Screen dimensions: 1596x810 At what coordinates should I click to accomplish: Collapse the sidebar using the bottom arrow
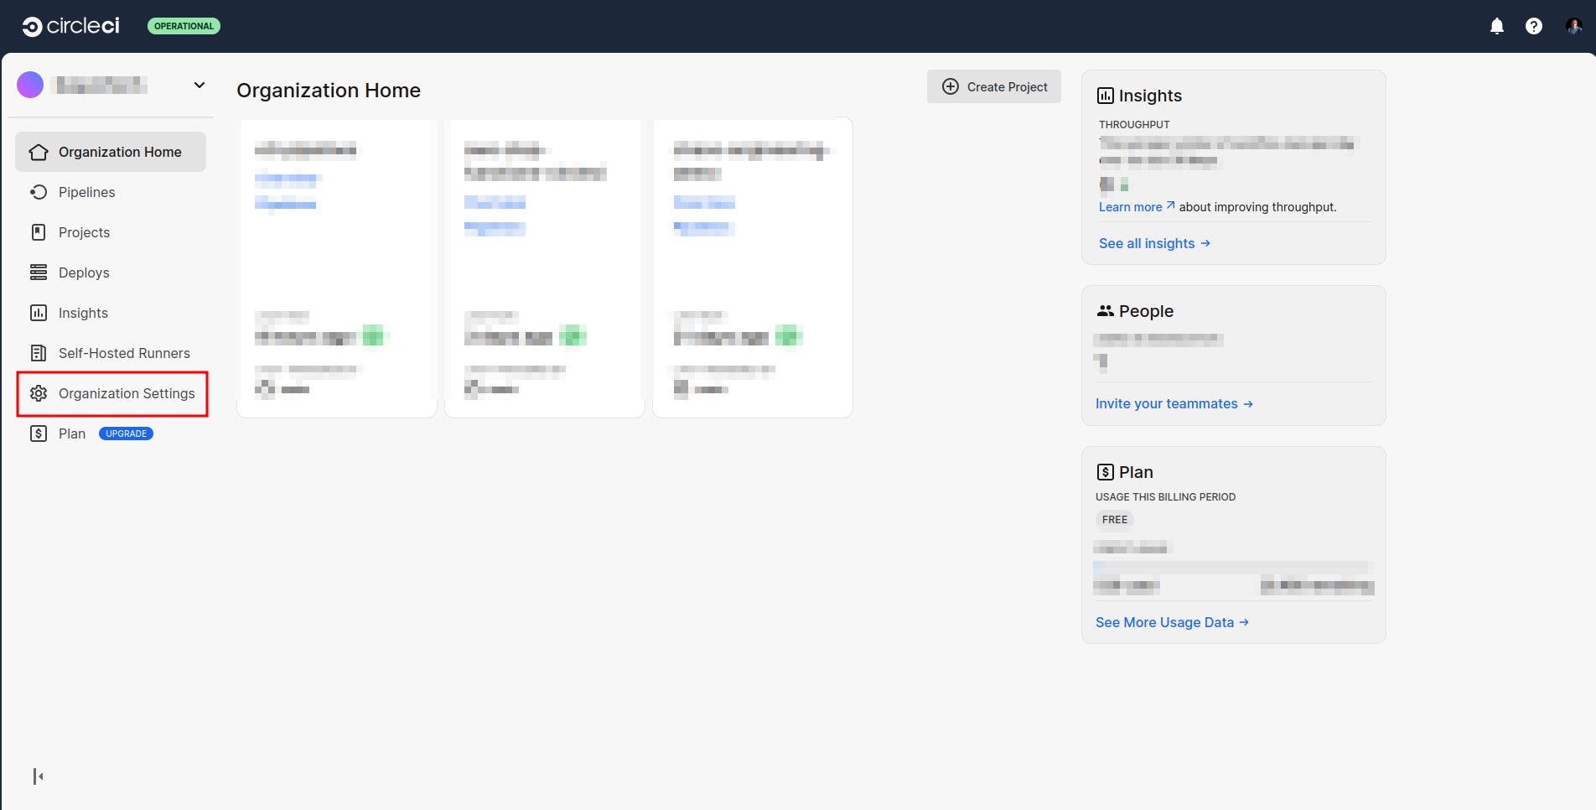click(x=36, y=776)
